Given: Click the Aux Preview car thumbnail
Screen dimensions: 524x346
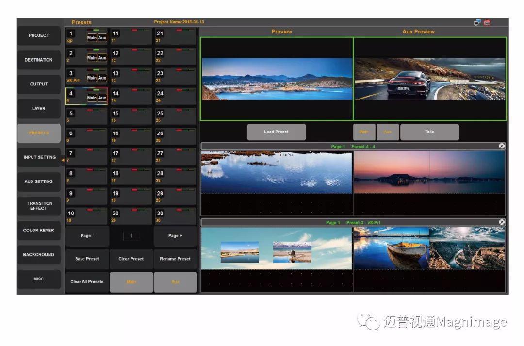Looking at the screenshot, I should [430, 79].
